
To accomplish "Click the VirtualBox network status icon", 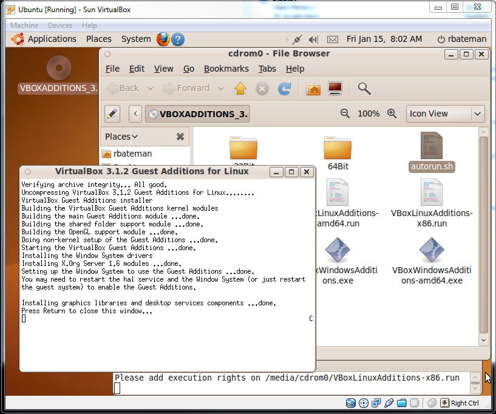I will 376,403.
